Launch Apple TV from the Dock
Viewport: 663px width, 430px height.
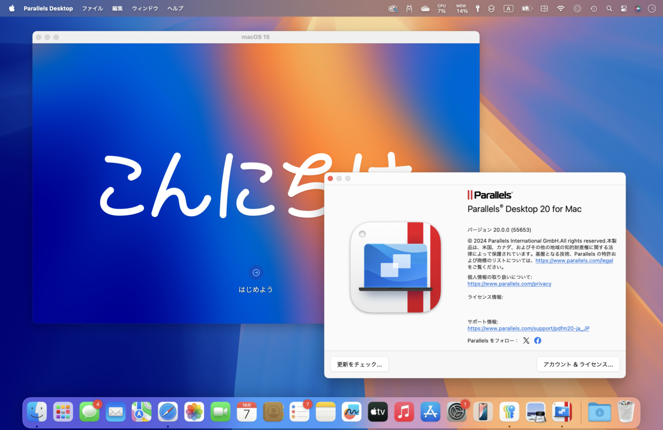pos(378,412)
